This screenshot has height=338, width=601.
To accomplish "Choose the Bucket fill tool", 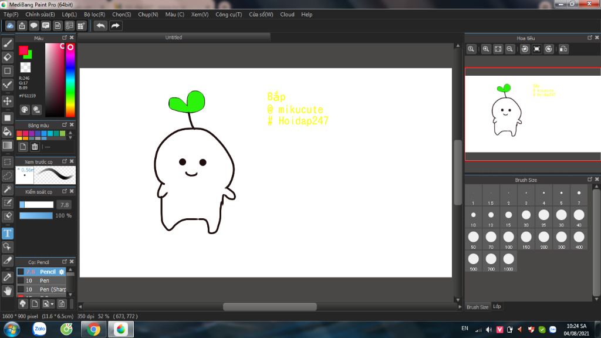I will [8, 131].
